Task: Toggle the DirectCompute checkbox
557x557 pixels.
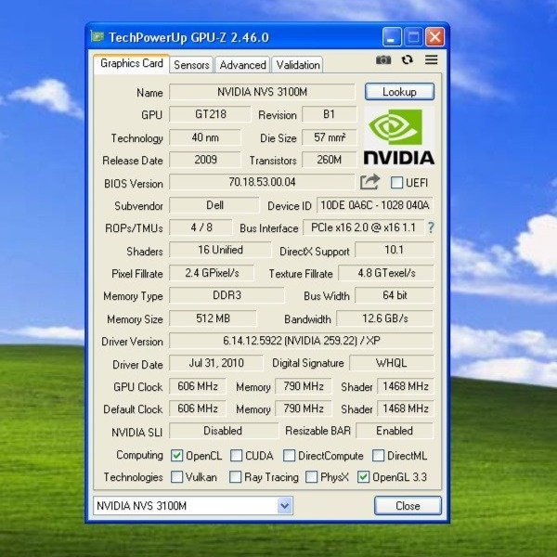Action: pyautogui.click(x=289, y=456)
